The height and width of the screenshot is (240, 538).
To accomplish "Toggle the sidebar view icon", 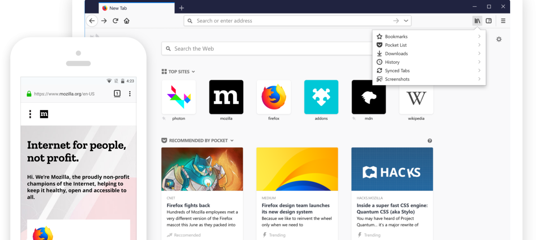I will coord(489,21).
